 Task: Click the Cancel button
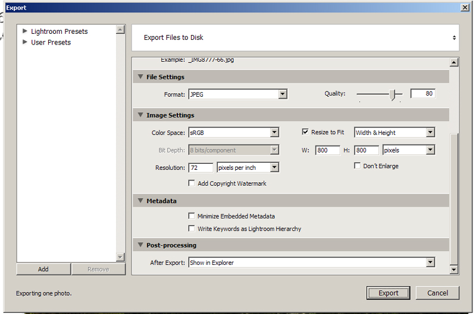coord(437,293)
